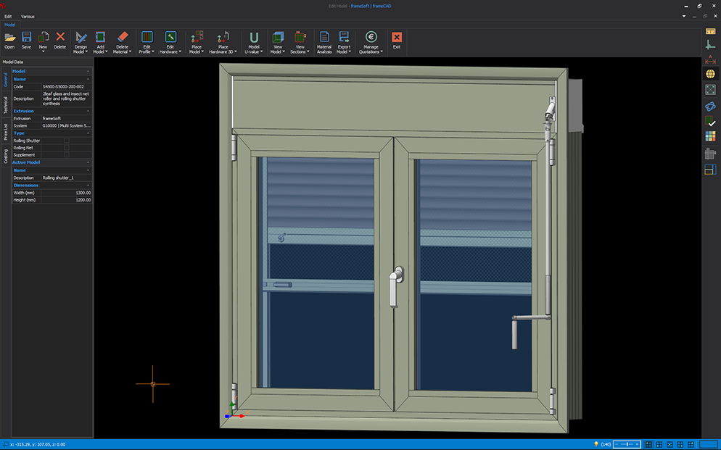Enable the Rolling Shutter checkbox
Viewport: 721px width, 450px height.
pos(67,141)
